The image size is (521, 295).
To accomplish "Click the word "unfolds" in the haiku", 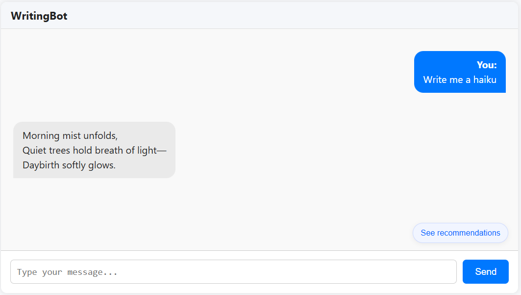I will pyautogui.click(x=100, y=135).
